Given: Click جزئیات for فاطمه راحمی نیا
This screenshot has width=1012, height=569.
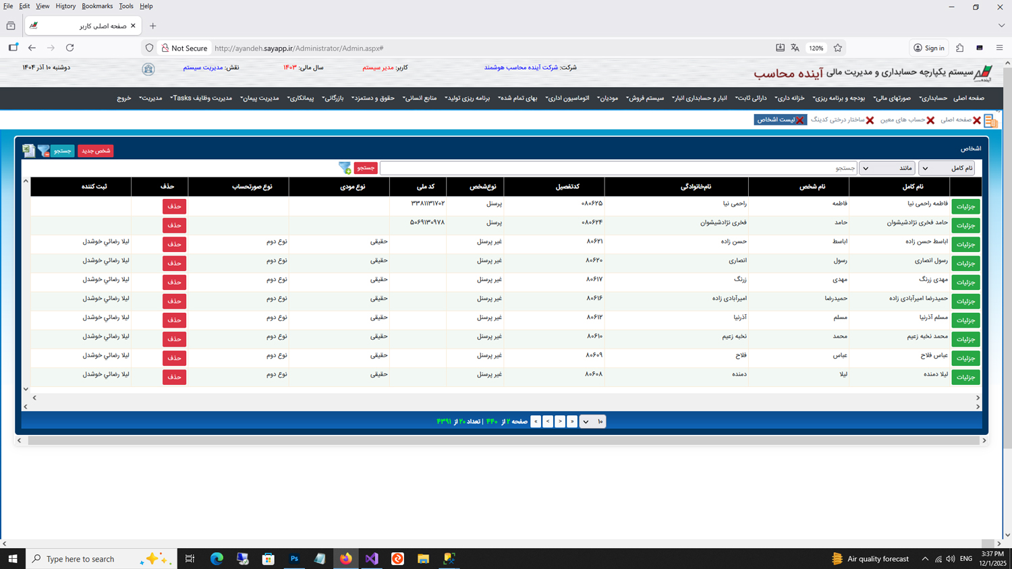Looking at the screenshot, I should pyautogui.click(x=965, y=206).
